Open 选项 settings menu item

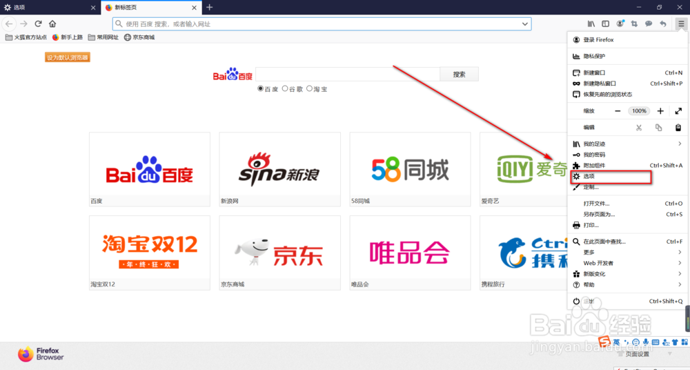click(627, 176)
